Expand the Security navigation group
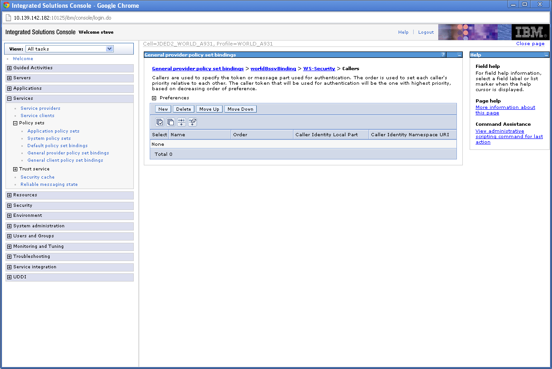This screenshot has width=552, height=369. 9,205
